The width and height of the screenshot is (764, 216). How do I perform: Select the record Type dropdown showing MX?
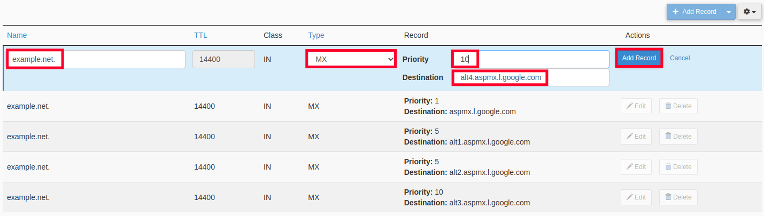click(x=351, y=59)
